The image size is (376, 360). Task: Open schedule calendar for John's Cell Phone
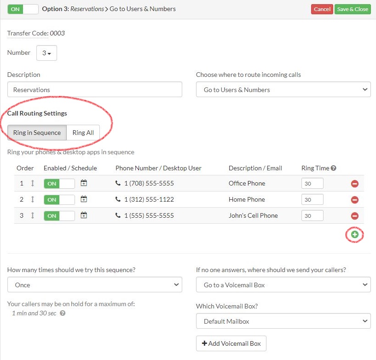(x=84, y=215)
